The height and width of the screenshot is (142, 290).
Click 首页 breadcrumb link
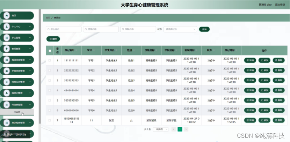click(x=48, y=18)
